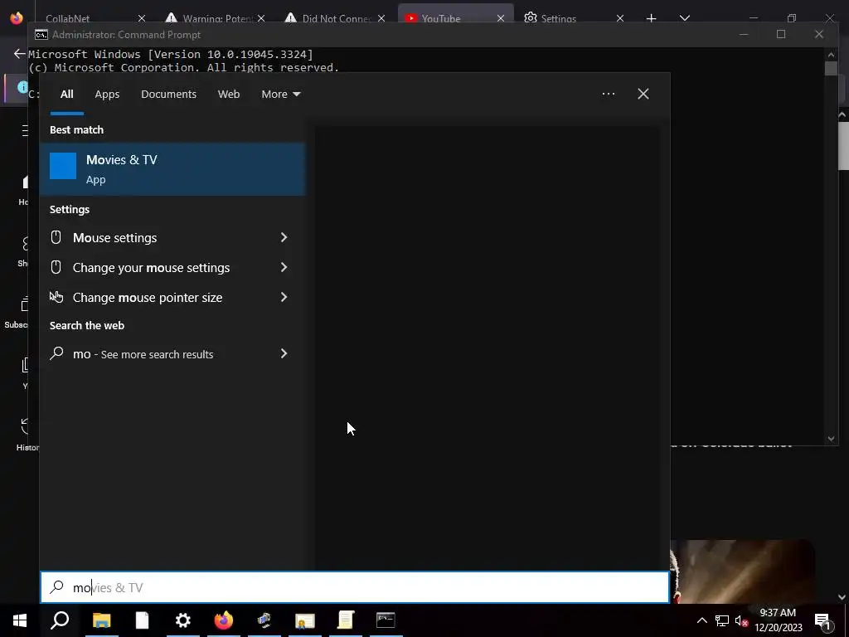Click the muted volume tray icon
The image size is (849, 637).
[742, 621]
